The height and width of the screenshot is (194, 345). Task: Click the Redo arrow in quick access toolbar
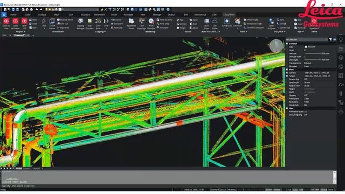41,10
